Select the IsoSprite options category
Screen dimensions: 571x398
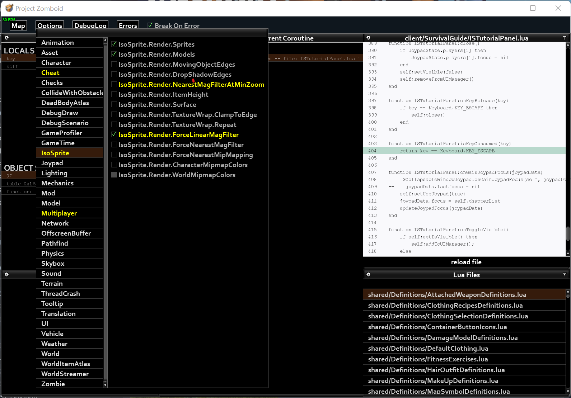(x=70, y=153)
